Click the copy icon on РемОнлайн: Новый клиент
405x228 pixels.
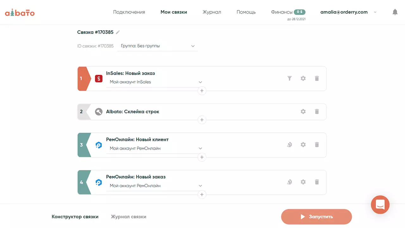coord(290,145)
